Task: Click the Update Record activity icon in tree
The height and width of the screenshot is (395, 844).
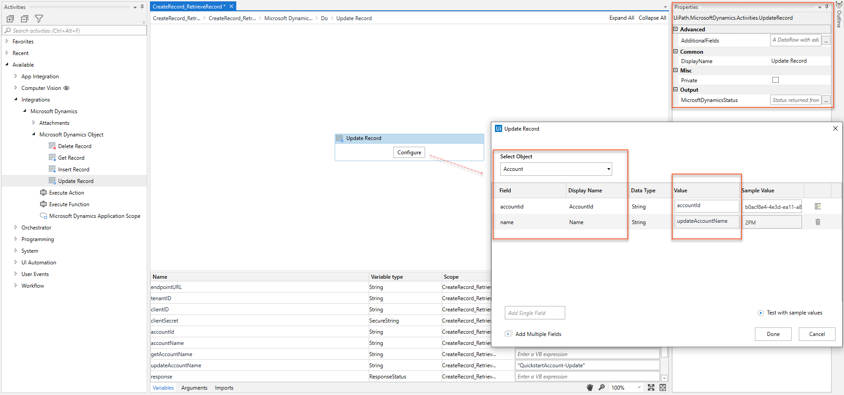Action: click(x=52, y=181)
